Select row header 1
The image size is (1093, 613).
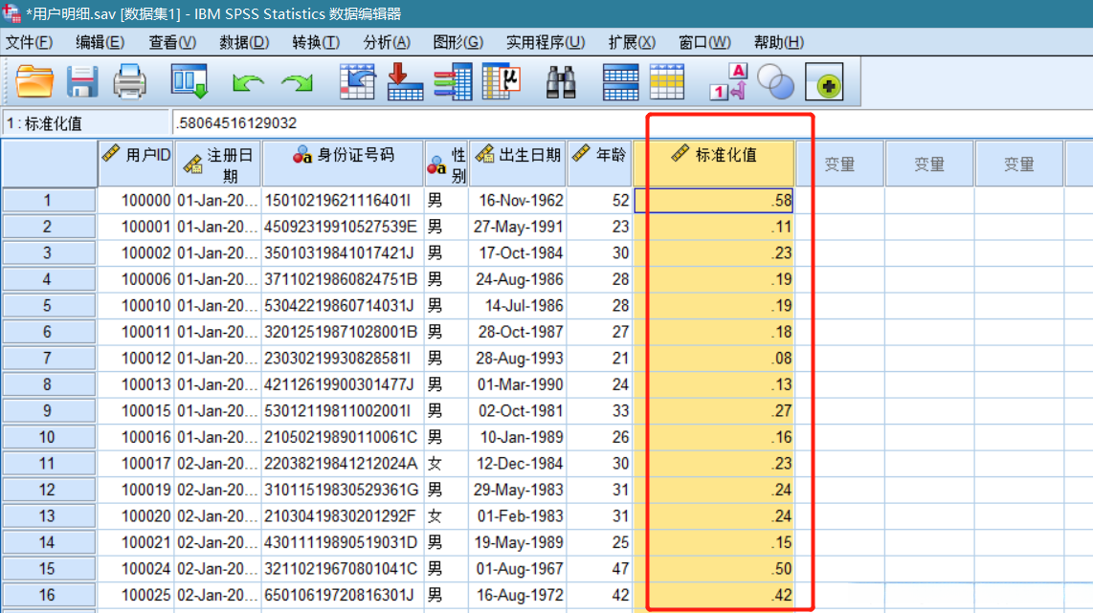tap(48, 201)
